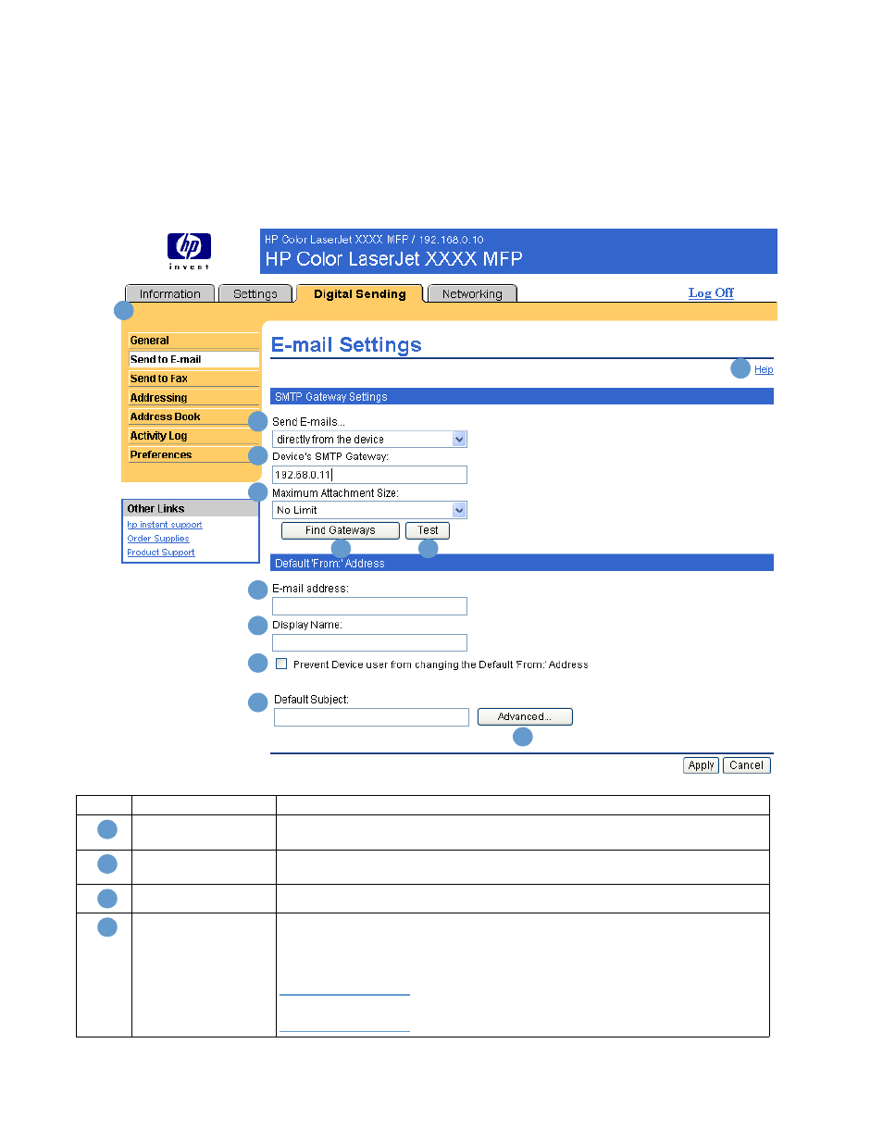
Task: Click the Log Off link
Action: tap(711, 292)
